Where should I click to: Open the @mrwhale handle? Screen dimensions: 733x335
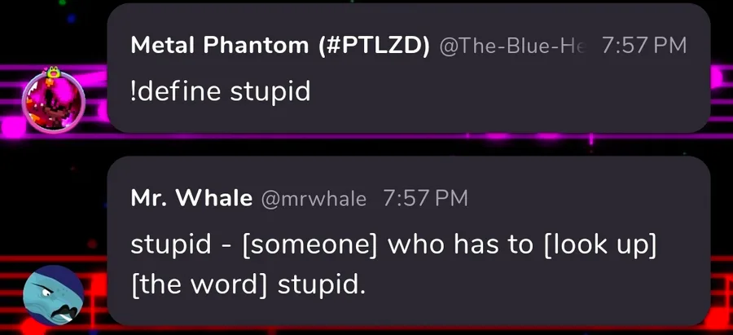[x=314, y=199]
